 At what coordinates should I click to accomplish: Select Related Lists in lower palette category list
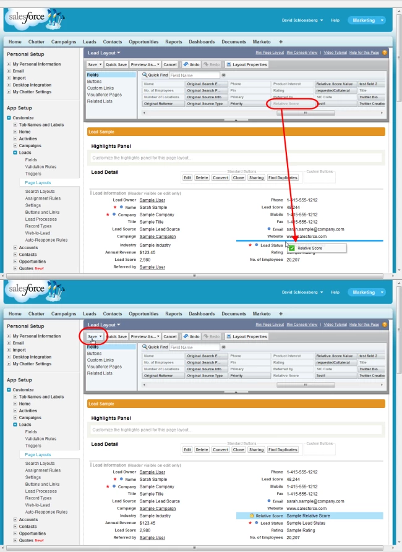pyautogui.click(x=100, y=373)
